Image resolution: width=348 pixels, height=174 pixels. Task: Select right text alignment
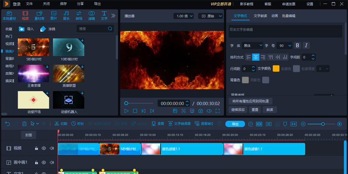click(263, 57)
